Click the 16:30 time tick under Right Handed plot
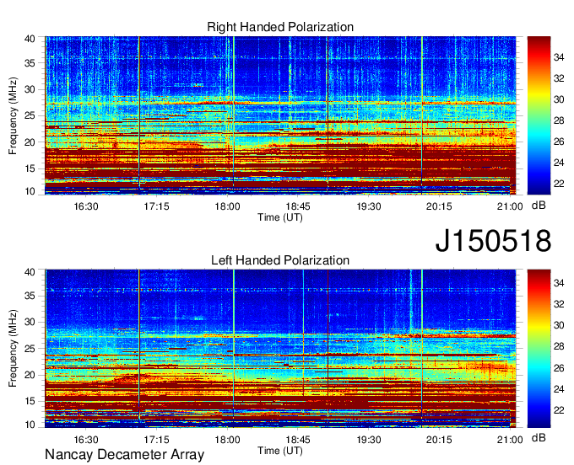This screenshot has width=574, height=465. 86,206
